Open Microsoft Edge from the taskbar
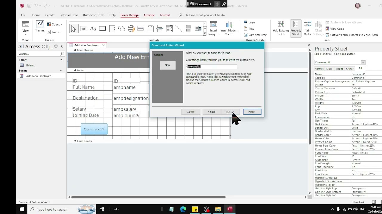The image size is (382, 214). coord(183,209)
